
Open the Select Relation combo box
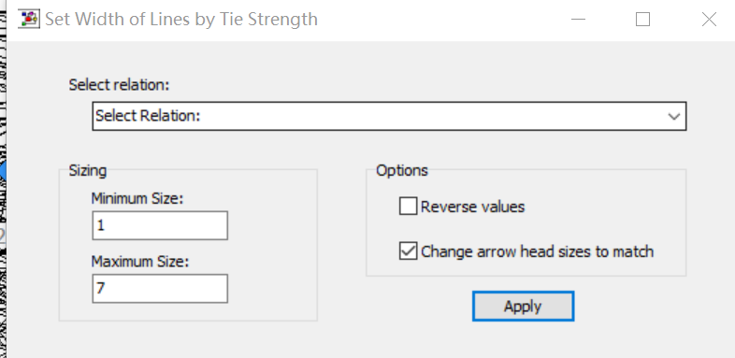point(389,116)
